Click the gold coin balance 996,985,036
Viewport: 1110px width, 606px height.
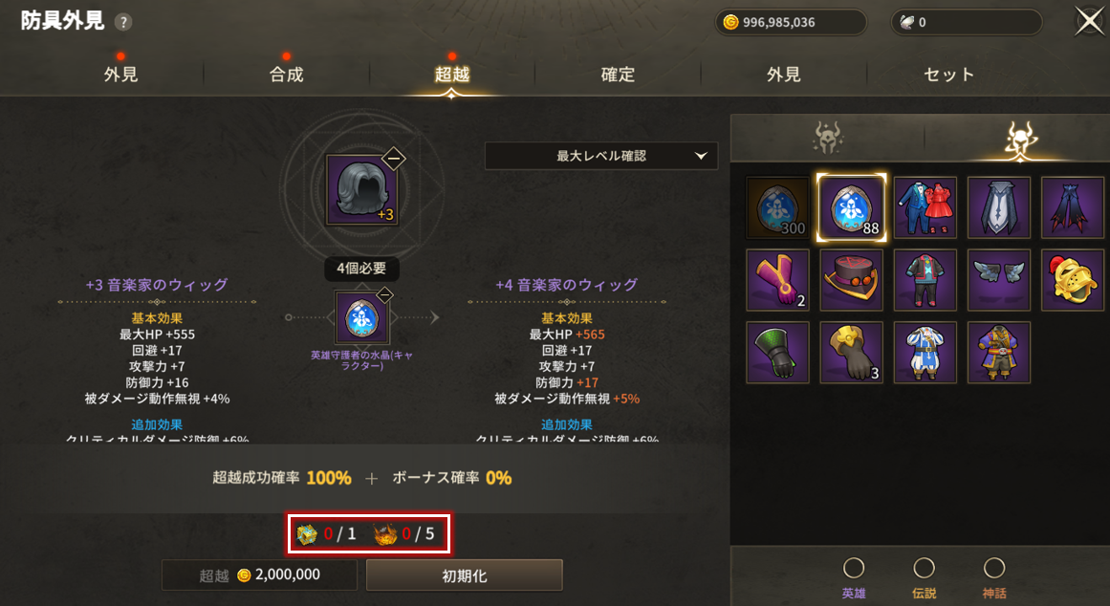coord(790,22)
